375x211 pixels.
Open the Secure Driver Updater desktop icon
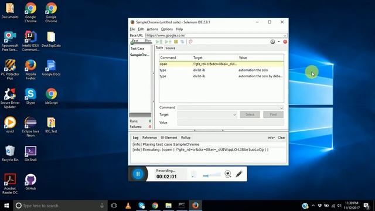pos(10,98)
